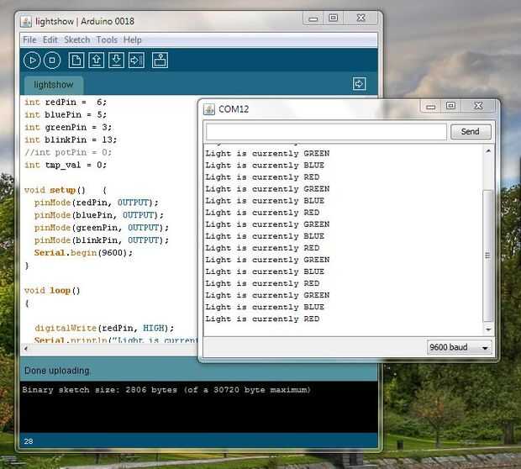Click the Open sketch arrow-up icon
521x469 pixels.
pos(97,61)
